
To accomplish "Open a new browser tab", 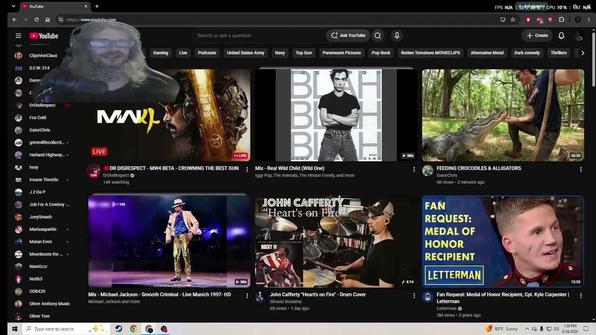I will click(x=97, y=7).
